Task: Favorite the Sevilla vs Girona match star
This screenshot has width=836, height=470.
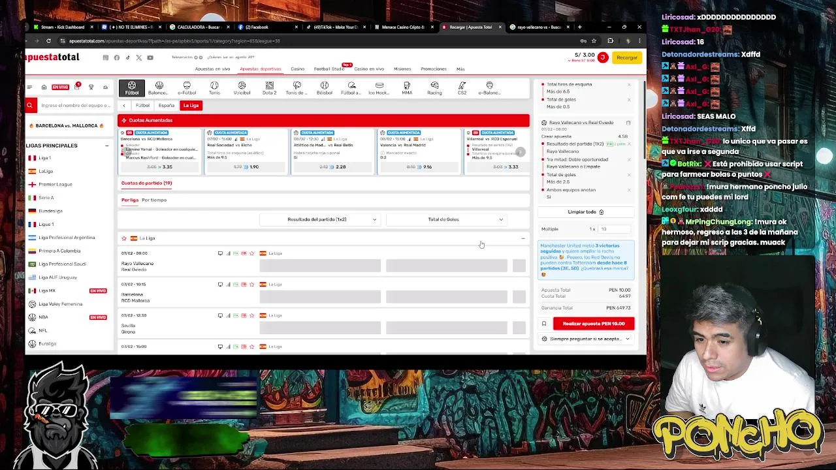Action: coord(251,315)
